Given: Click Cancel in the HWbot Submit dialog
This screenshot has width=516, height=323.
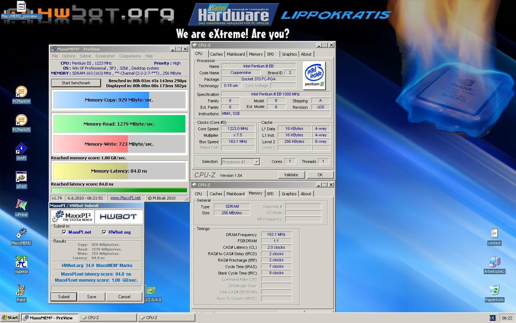Looking at the screenshot, I should pyautogui.click(x=124, y=297).
